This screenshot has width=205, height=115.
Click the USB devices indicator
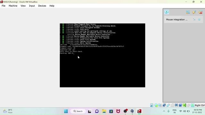pyautogui.click(x=168, y=105)
